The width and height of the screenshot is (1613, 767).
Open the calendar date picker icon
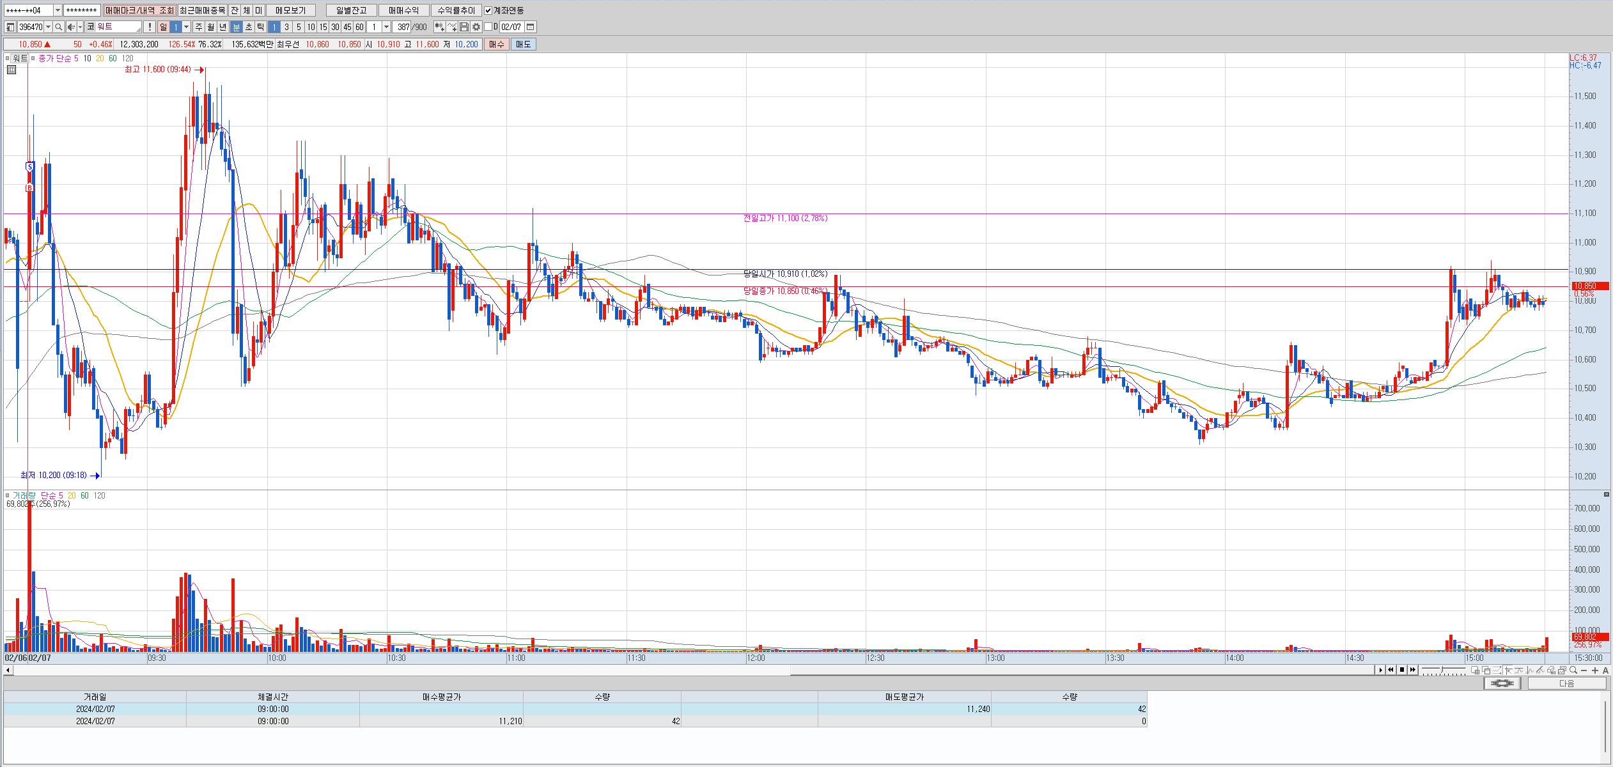pos(530,27)
